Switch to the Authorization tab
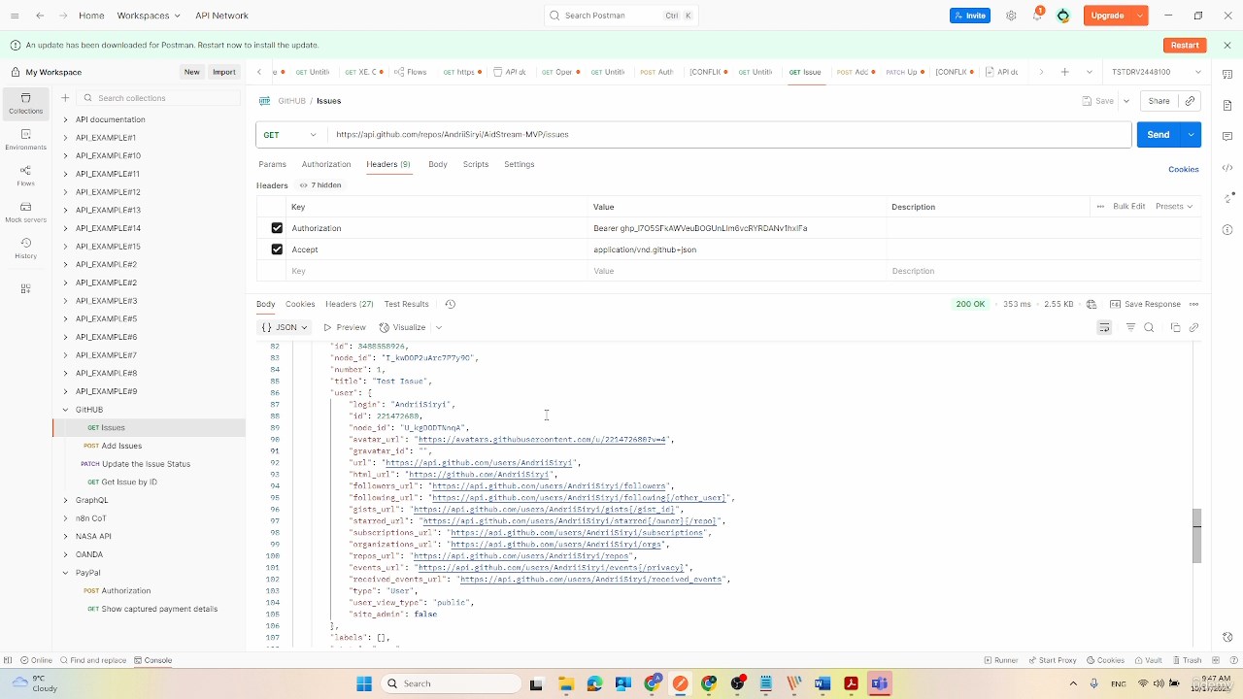Viewport: 1243px width, 699px height. tap(325, 164)
